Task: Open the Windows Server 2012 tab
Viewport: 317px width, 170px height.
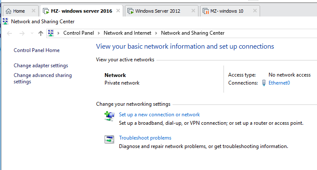Action: (161, 11)
